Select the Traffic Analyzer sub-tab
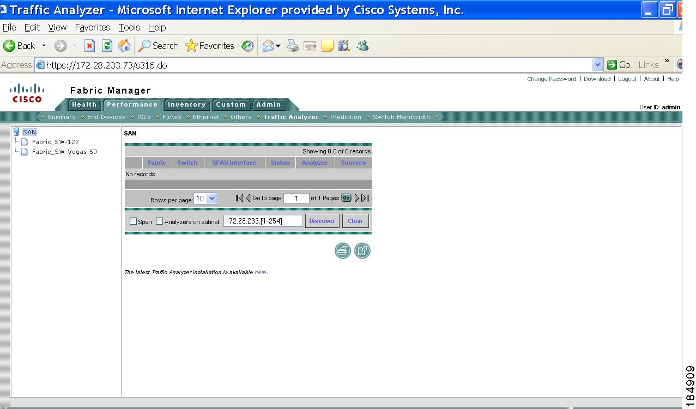696x409 pixels. (x=291, y=117)
